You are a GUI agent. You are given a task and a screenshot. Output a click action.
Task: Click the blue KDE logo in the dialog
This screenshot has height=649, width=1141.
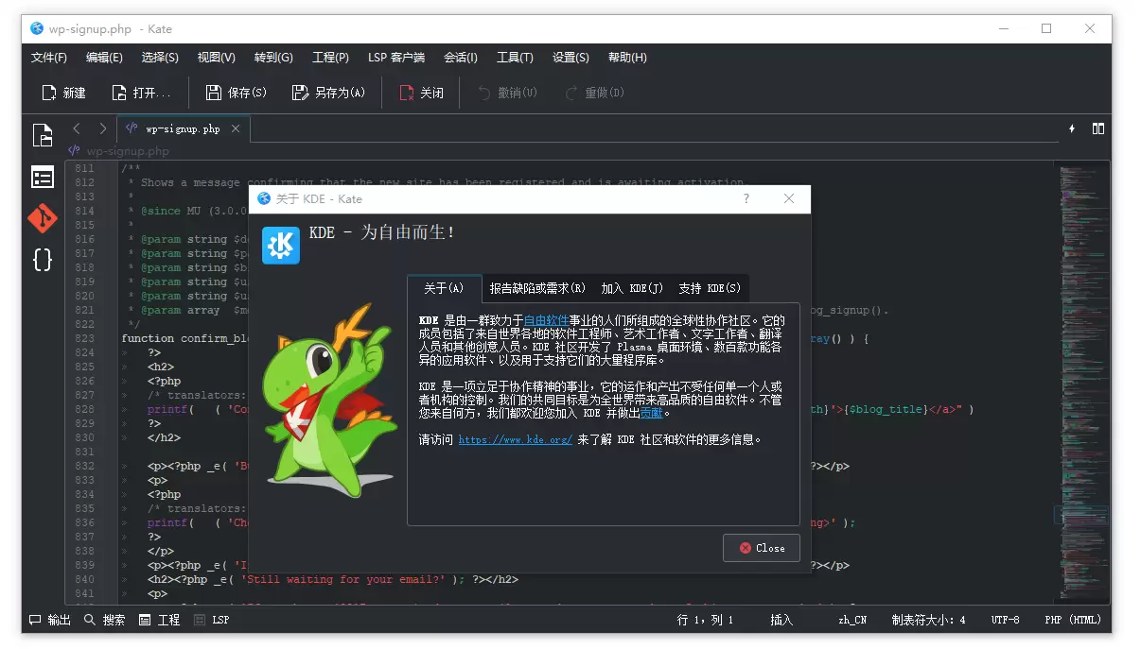pos(280,245)
